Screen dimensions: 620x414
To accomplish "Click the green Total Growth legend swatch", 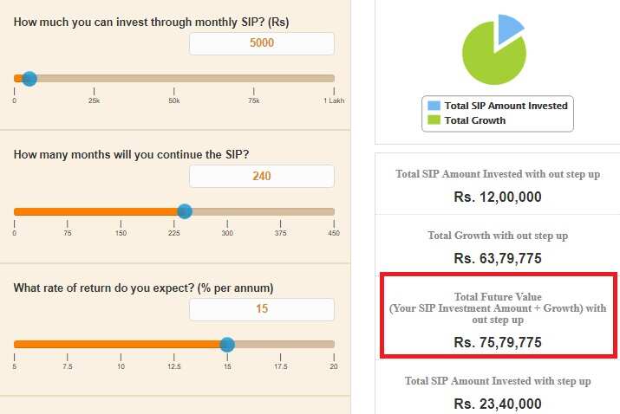I will click(x=434, y=120).
